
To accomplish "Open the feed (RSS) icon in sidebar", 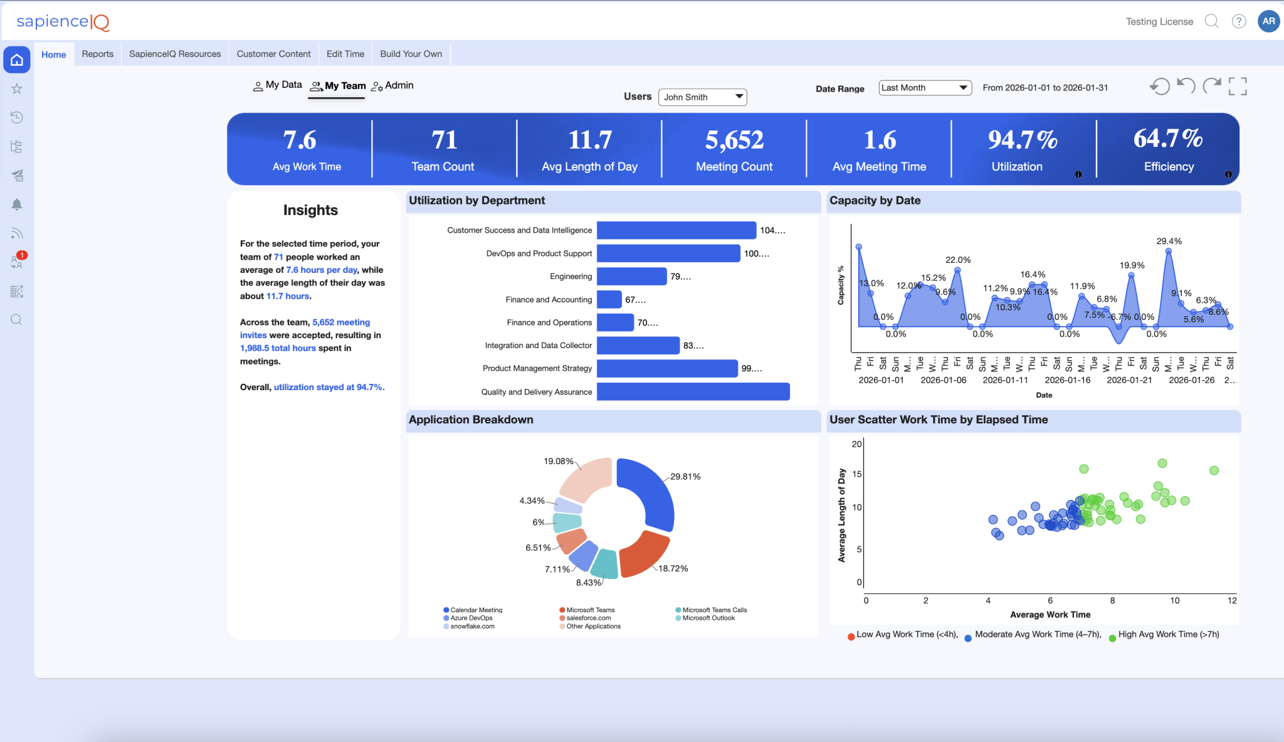I will [17, 233].
